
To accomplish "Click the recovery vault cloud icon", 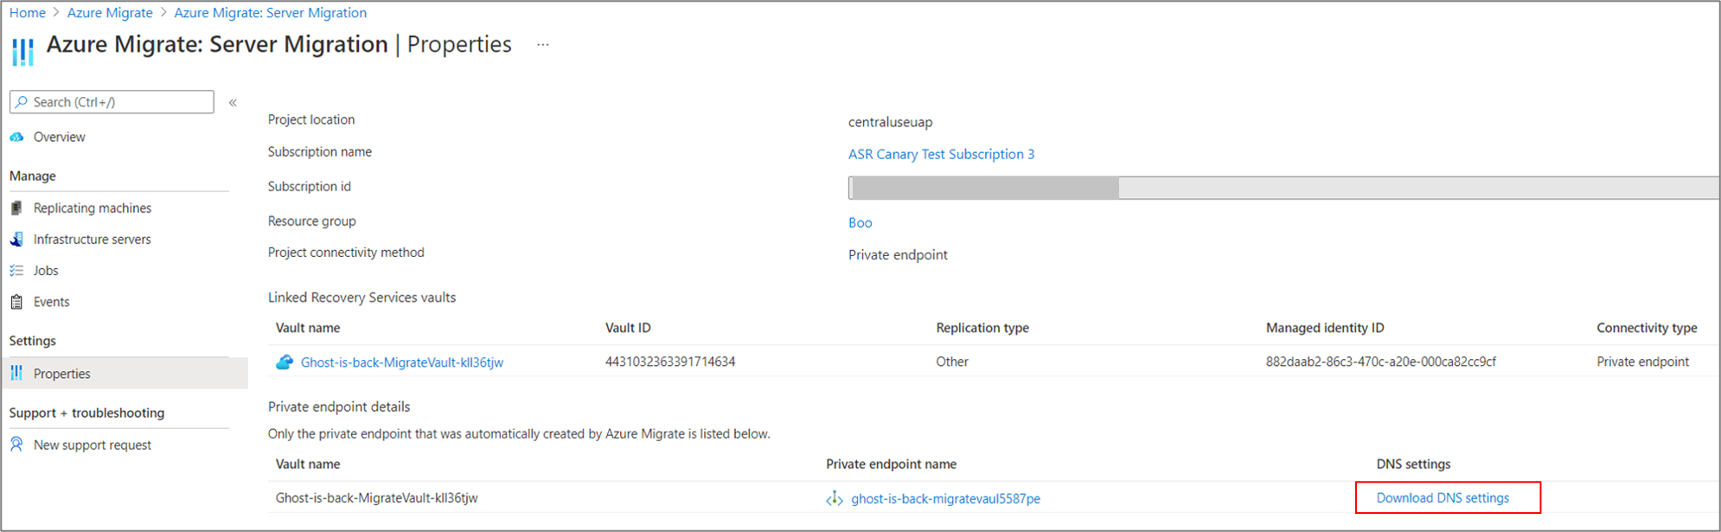I will click(285, 362).
